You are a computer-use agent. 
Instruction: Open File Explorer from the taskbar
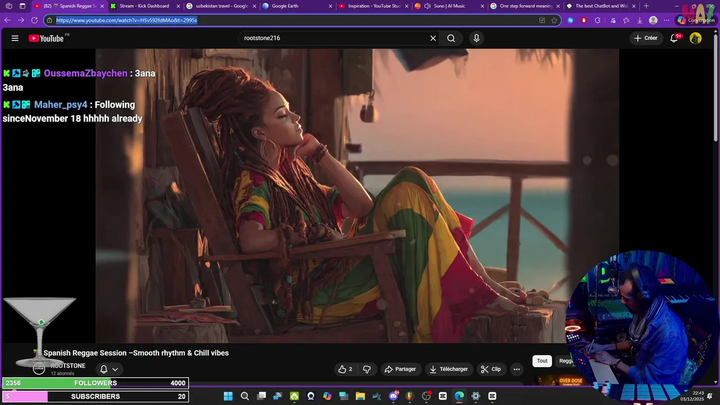360,397
